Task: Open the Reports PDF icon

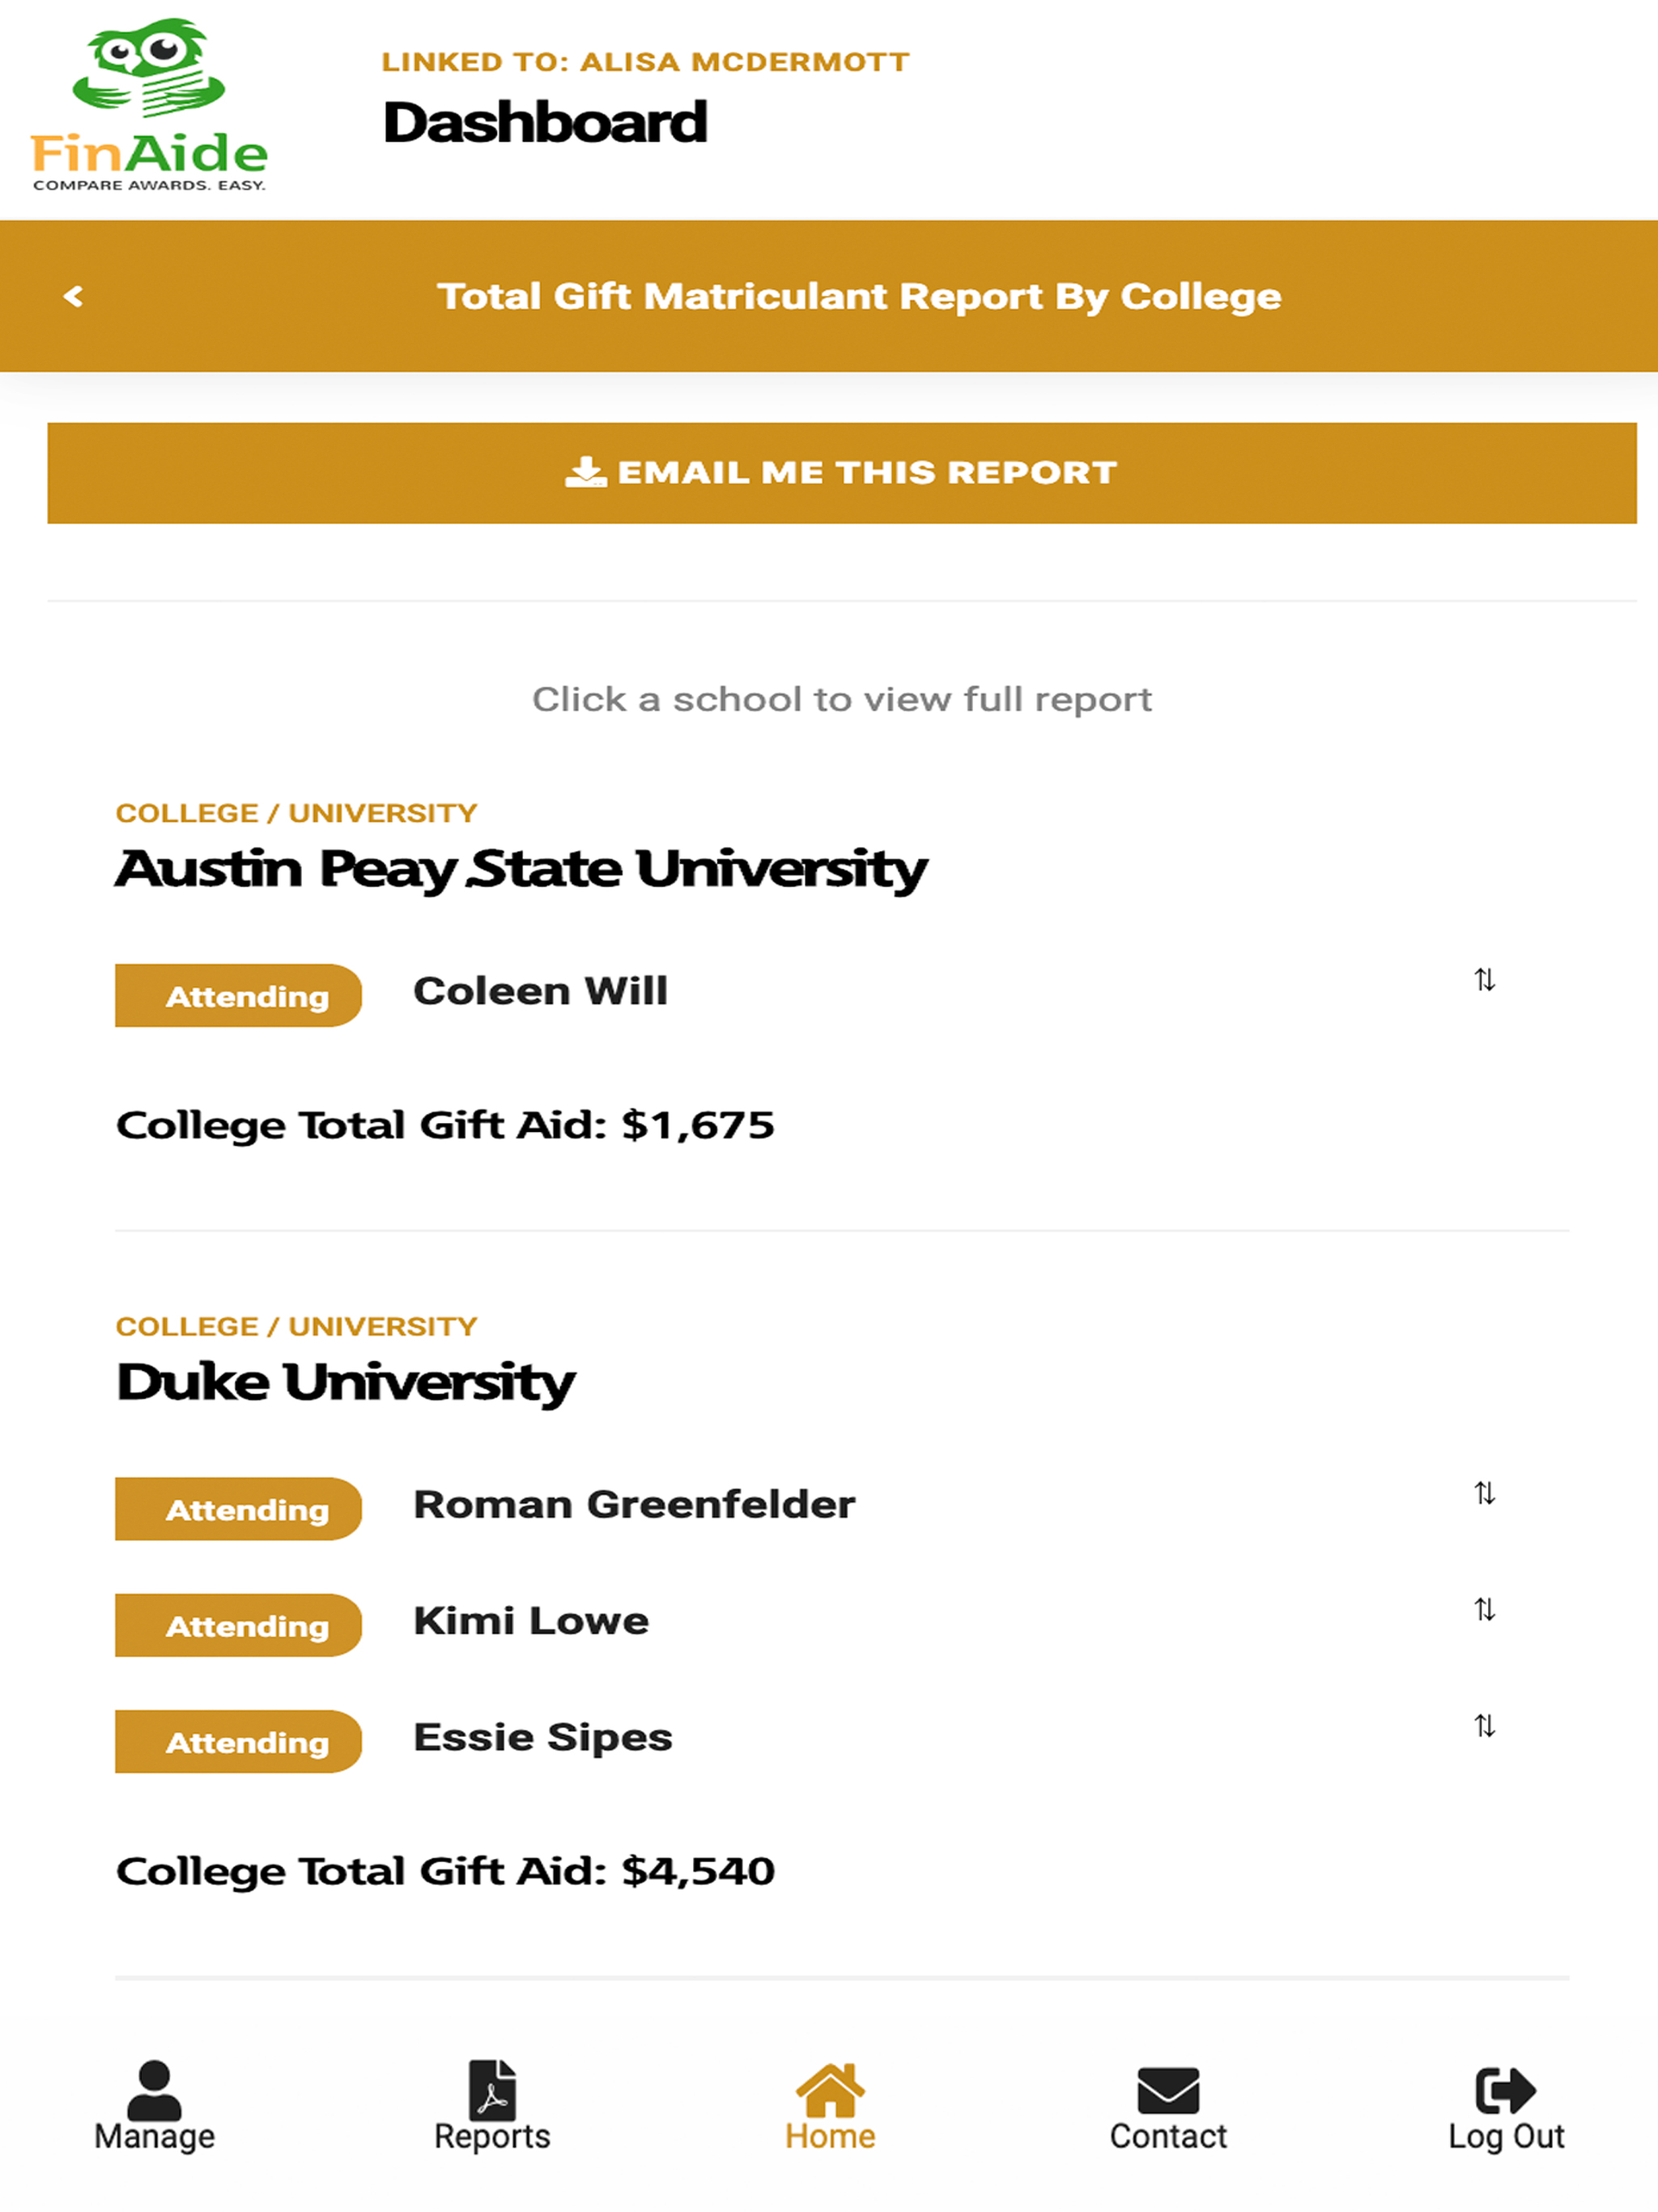Action: 492,2090
